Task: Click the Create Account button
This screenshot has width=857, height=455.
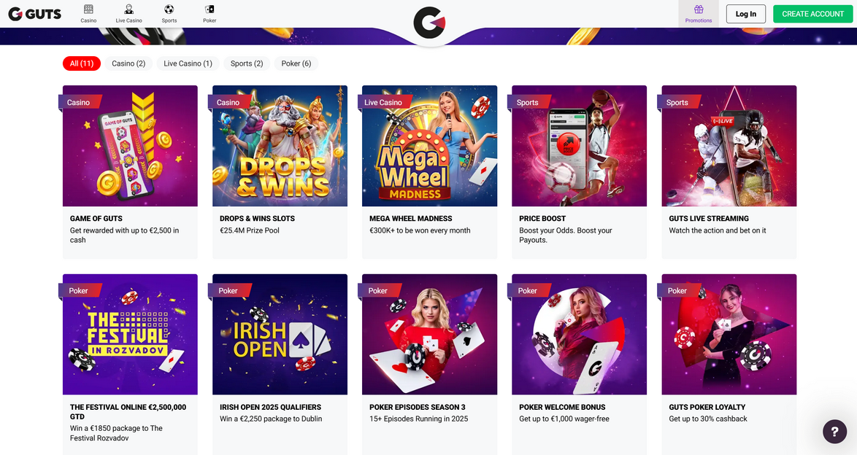Action: pyautogui.click(x=812, y=14)
